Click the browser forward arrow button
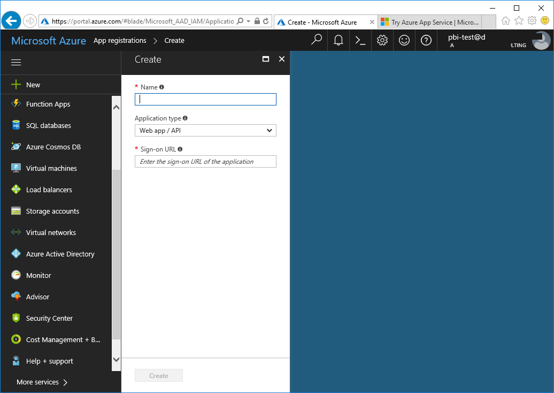 point(30,21)
